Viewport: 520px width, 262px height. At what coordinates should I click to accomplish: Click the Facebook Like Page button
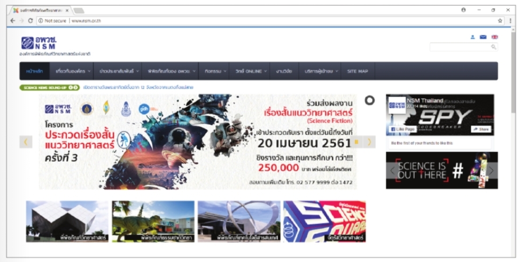(403, 130)
